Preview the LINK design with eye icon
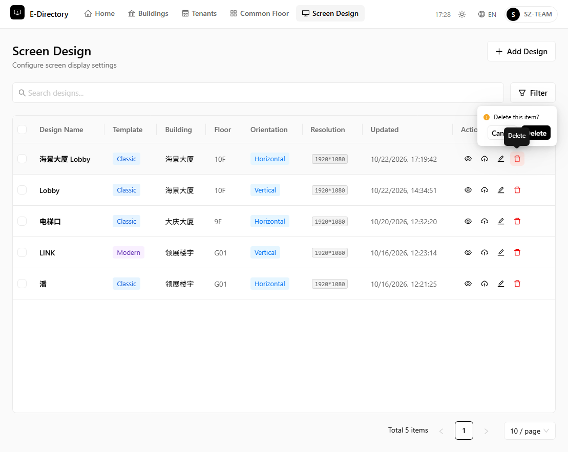The width and height of the screenshot is (568, 452). [x=468, y=252]
